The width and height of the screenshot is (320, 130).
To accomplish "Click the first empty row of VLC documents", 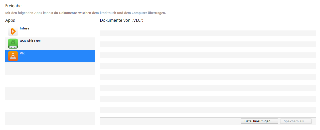I will 208,28.
